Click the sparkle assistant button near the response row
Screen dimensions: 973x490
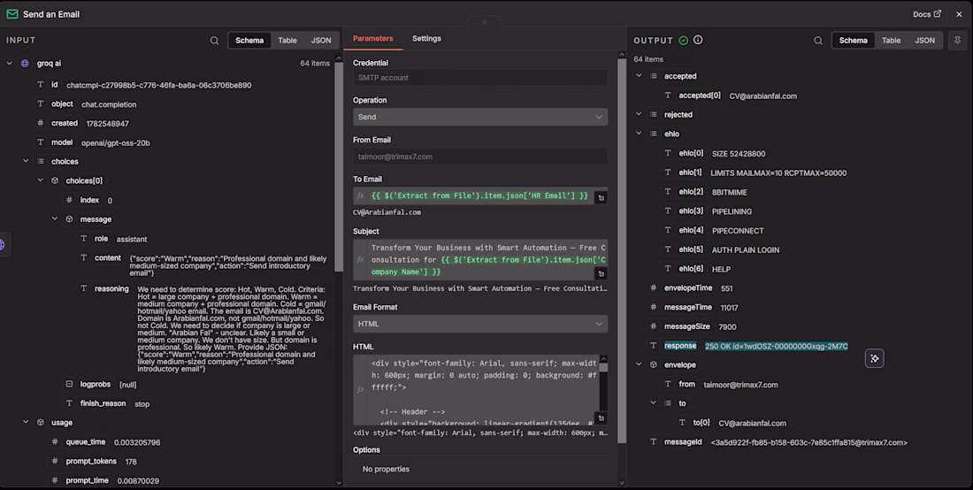point(874,358)
